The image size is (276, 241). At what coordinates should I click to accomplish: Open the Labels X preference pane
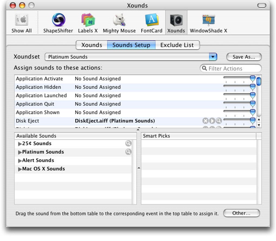(x=88, y=23)
